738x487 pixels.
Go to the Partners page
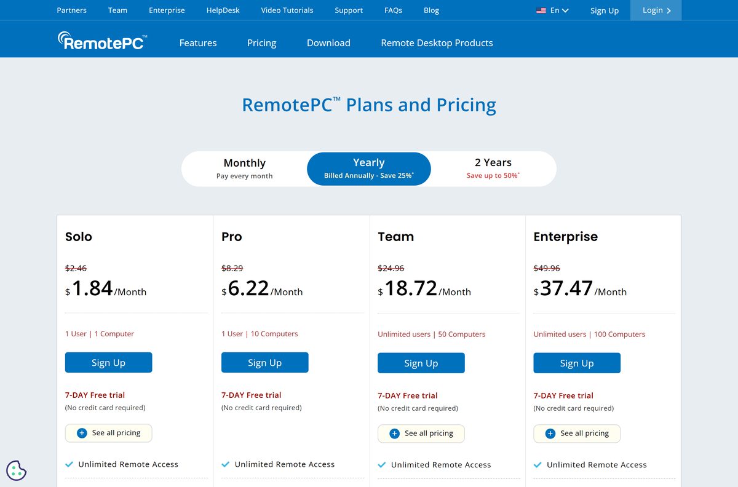coord(71,10)
